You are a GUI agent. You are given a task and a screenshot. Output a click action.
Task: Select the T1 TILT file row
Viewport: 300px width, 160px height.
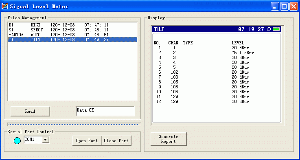click(73, 39)
